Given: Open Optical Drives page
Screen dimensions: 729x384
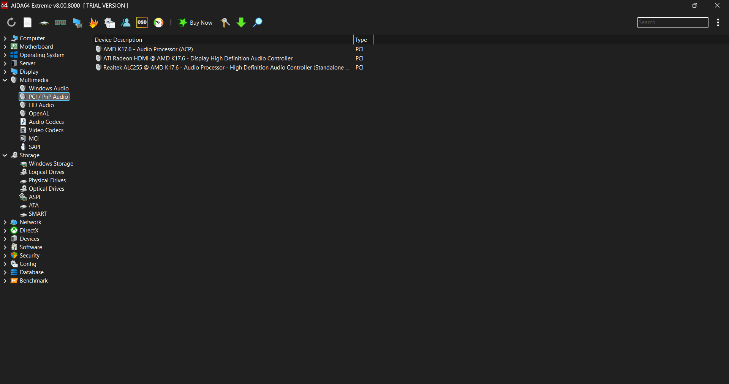Looking at the screenshot, I should point(46,189).
